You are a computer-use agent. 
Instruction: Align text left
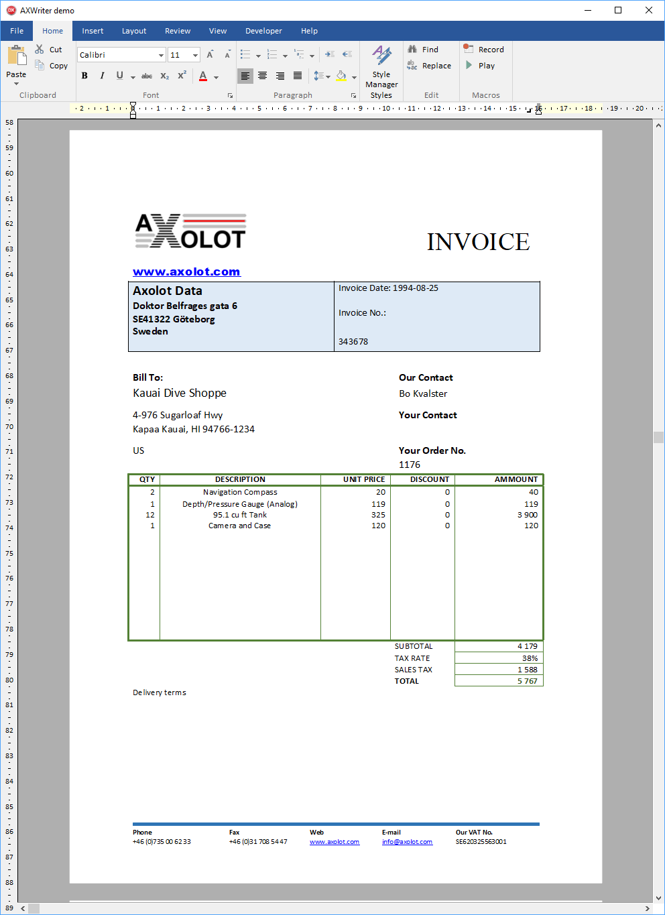[245, 76]
